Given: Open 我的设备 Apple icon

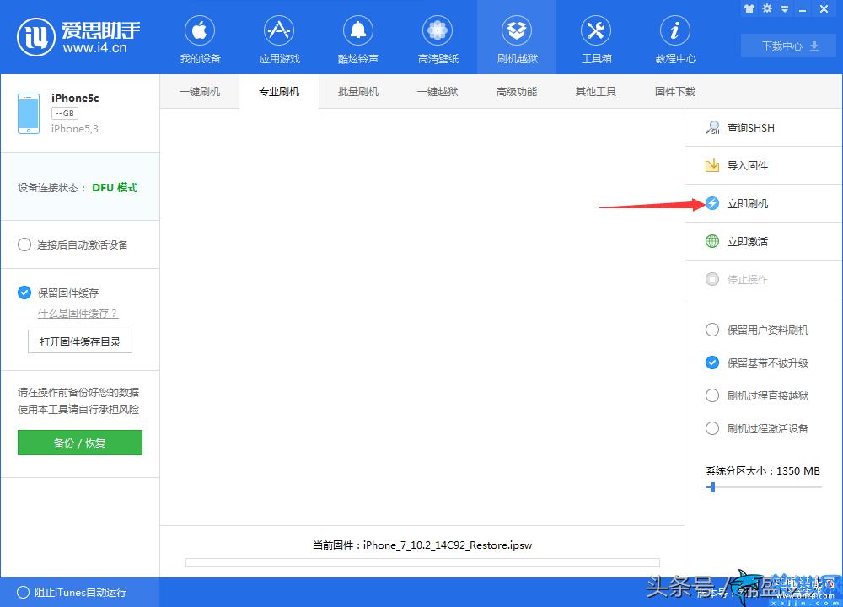Looking at the screenshot, I should click(x=200, y=30).
